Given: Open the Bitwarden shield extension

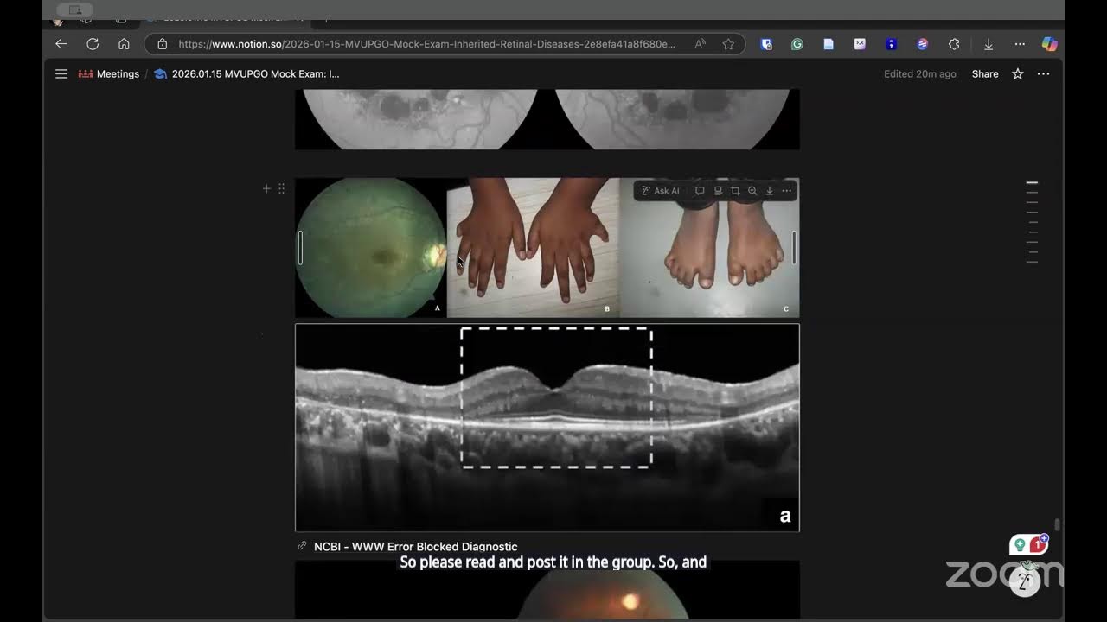Looking at the screenshot, I should (766, 44).
